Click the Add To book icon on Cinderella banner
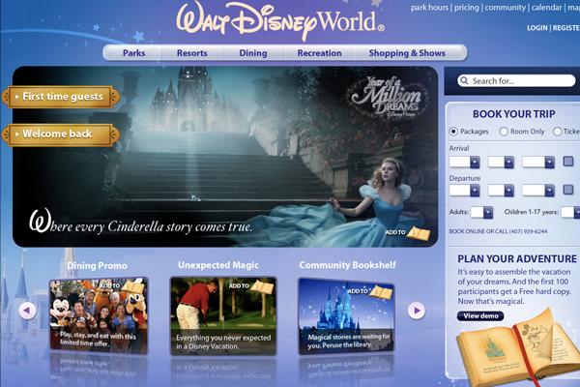 419,233
